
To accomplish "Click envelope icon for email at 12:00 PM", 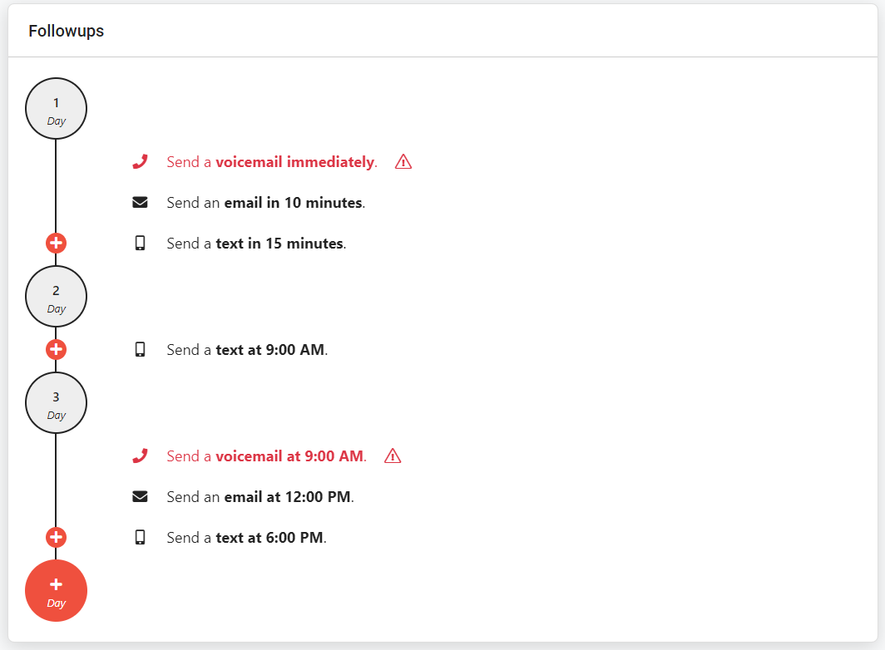I will point(140,496).
